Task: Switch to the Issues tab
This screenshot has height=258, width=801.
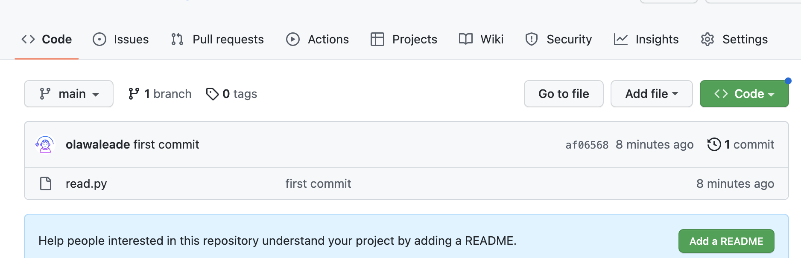Action: coord(121,39)
